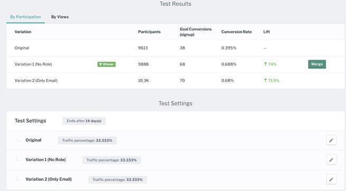This screenshot has height=191, width=346.
Task: Click the Test Settings panel title beside the Ends after badge
Action: 31,120
